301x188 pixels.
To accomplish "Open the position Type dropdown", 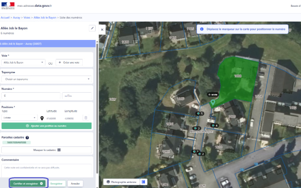I will [x=19, y=117].
